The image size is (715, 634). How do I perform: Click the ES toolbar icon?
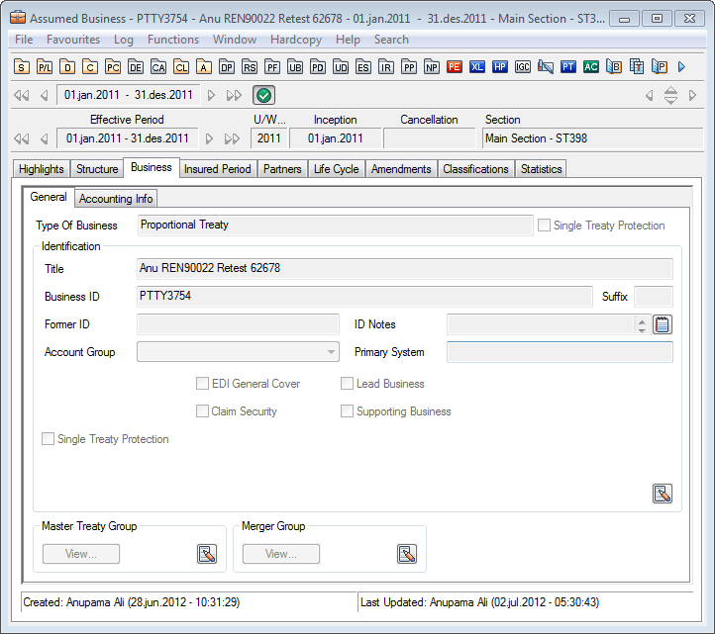pyautogui.click(x=363, y=67)
